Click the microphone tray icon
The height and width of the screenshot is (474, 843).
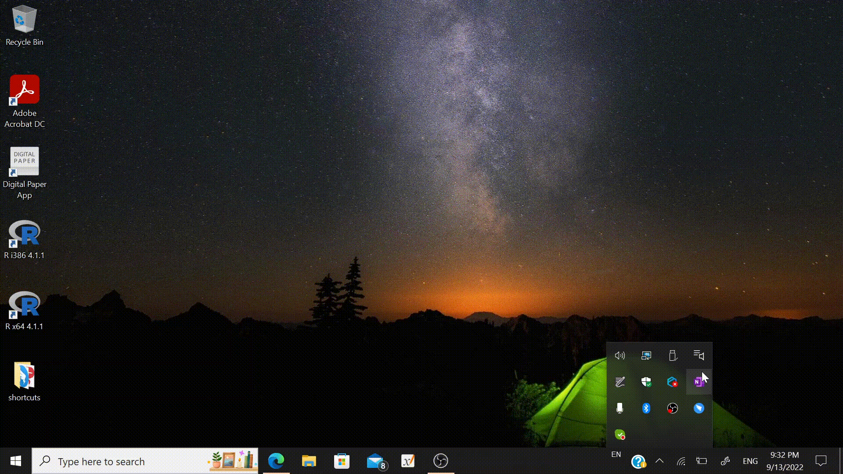[620, 408]
